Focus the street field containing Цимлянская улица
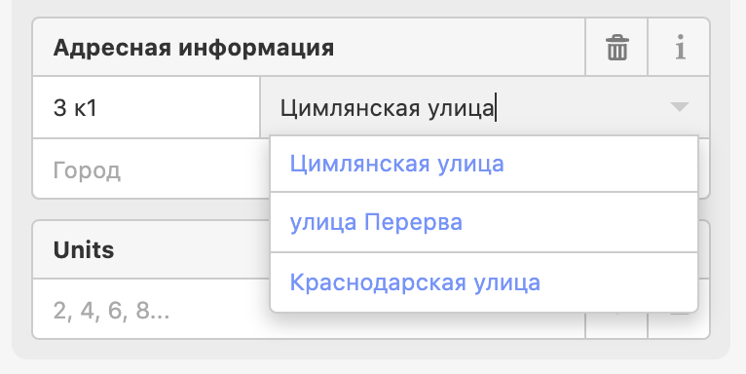Image resolution: width=746 pixels, height=374 pixels. (485, 107)
